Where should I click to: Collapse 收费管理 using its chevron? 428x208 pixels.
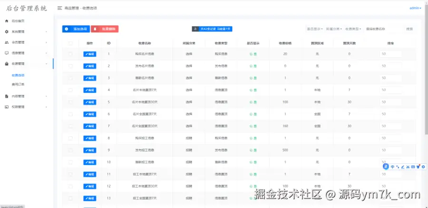click(x=46, y=64)
